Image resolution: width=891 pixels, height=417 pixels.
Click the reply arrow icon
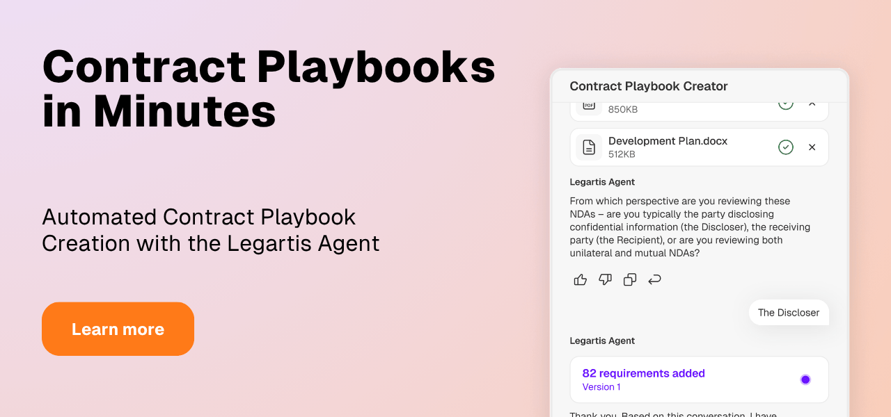pyautogui.click(x=654, y=279)
